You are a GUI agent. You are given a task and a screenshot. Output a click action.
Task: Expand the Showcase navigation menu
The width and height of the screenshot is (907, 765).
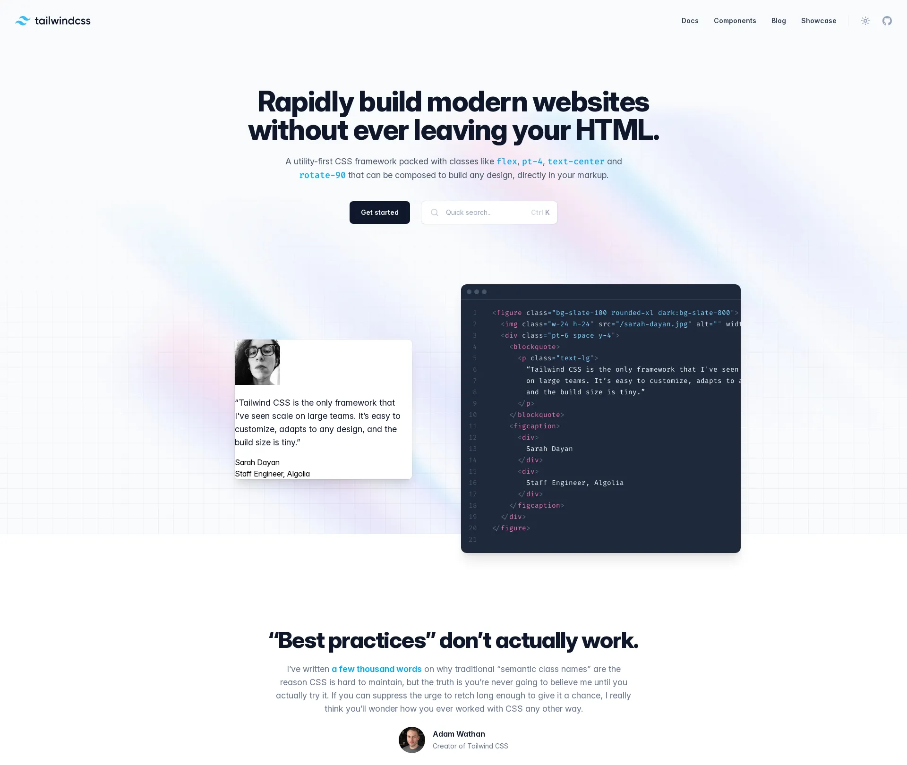pos(818,20)
